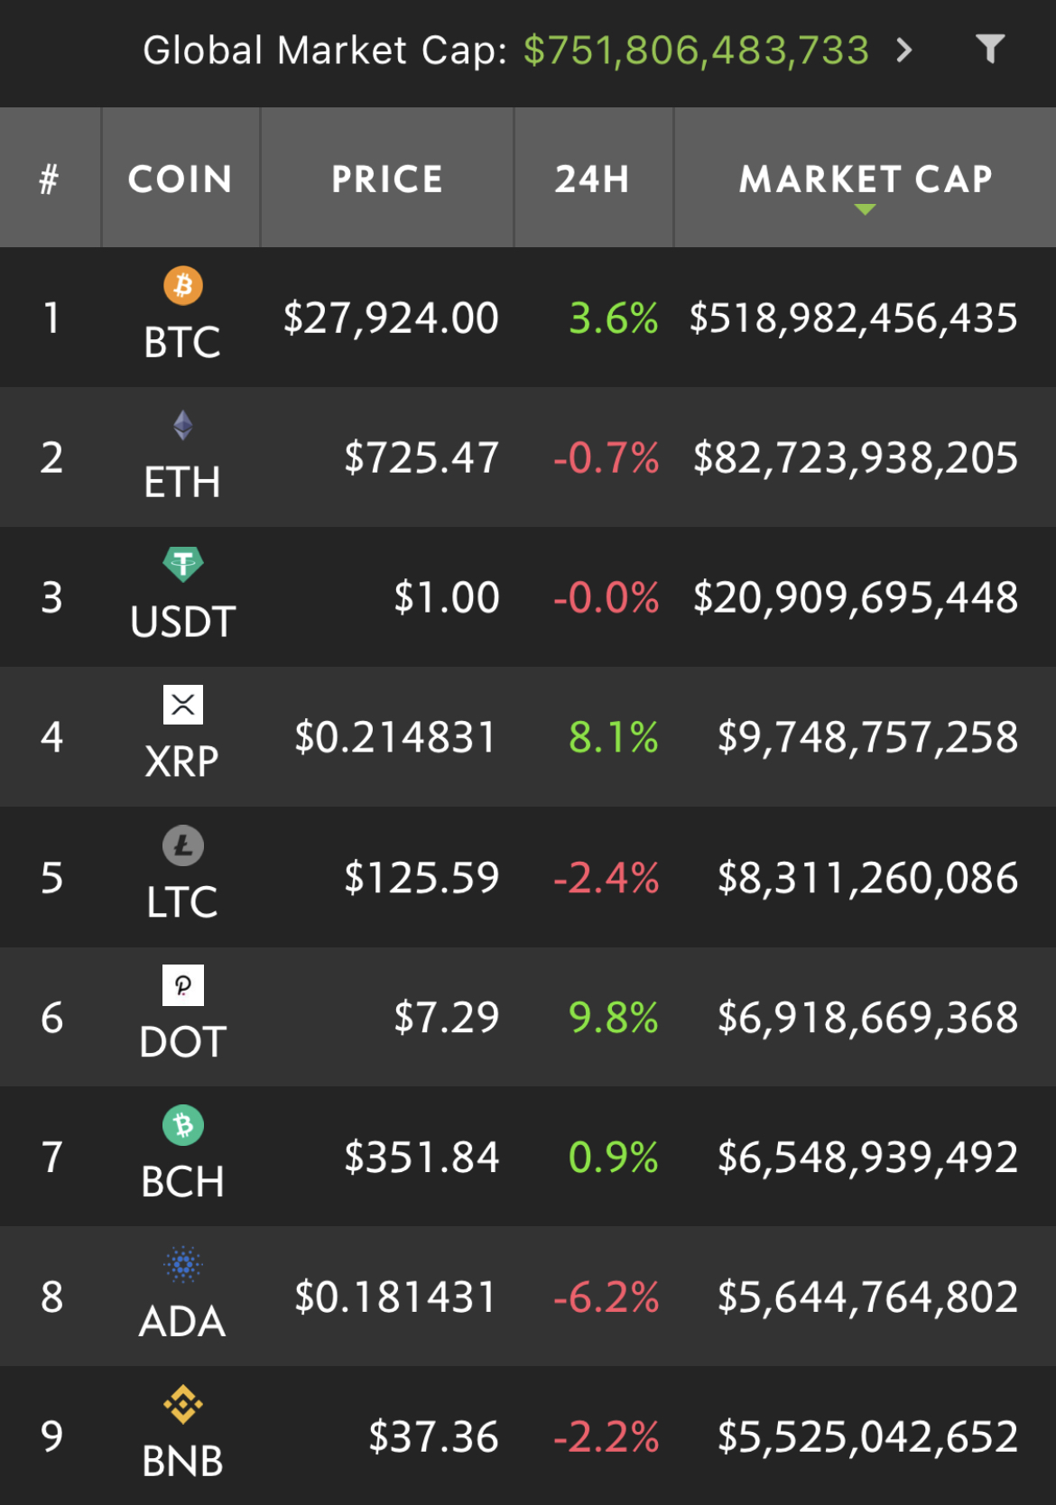Select BTC price $27,924.00
The width and height of the screenshot is (1056, 1505).
[391, 319]
